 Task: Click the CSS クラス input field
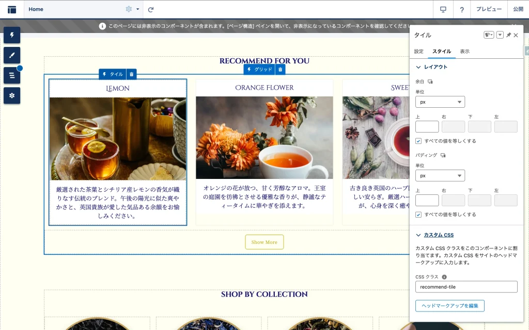[x=466, y=287]
